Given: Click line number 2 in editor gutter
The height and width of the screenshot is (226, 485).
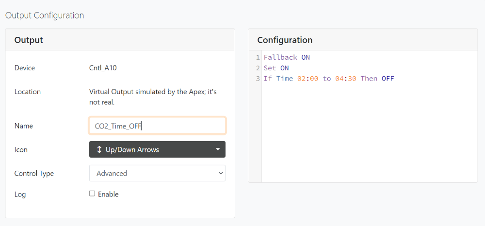Looking at the screenshot, I should 258,68.
